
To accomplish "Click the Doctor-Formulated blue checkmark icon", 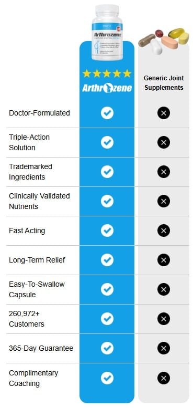I will coord(107,113).
